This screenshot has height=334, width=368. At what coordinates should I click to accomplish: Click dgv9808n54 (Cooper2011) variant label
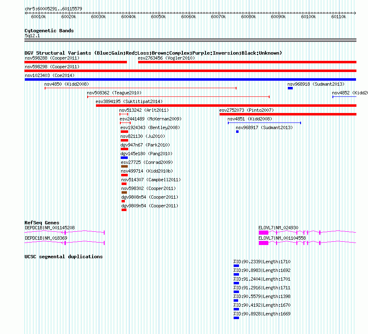pyautogui.click(x=150, y=197)
